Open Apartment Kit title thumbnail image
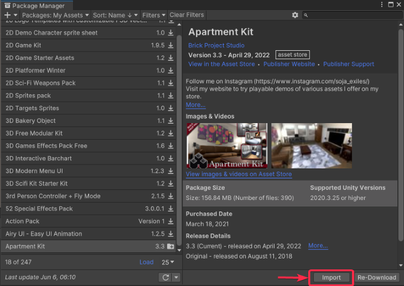Viewport: 404px width, 286px height. click(227, 146)
